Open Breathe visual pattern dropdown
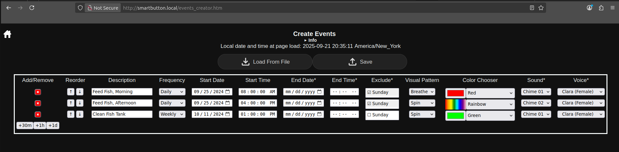The width and height of the screenshot is (619, 152). tap(422, 92)
